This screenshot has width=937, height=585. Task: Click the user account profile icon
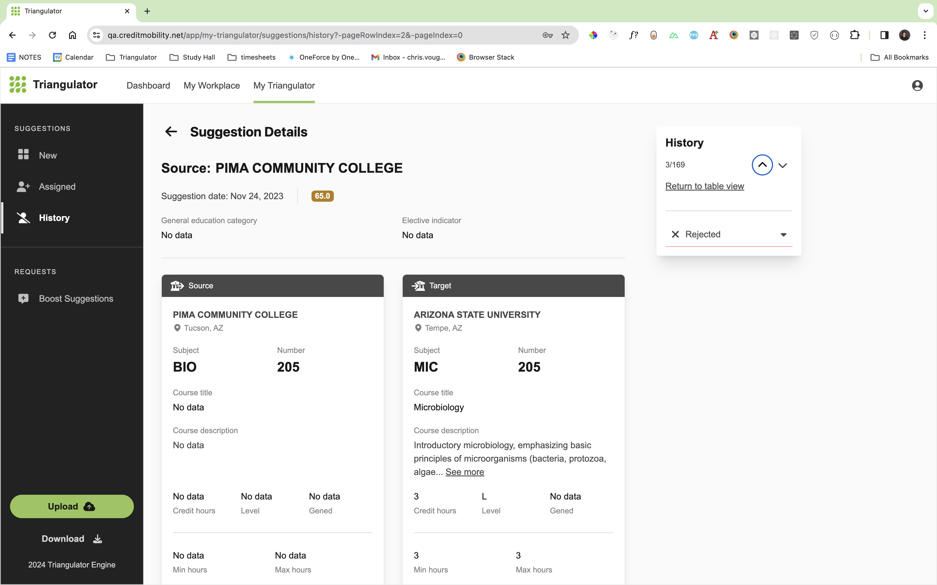(x=917, y=86)
